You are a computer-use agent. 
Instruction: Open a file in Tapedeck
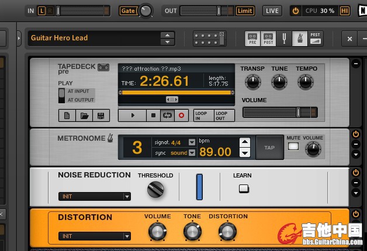(84, 116)
